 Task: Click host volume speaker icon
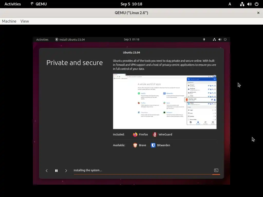[249, 4]
